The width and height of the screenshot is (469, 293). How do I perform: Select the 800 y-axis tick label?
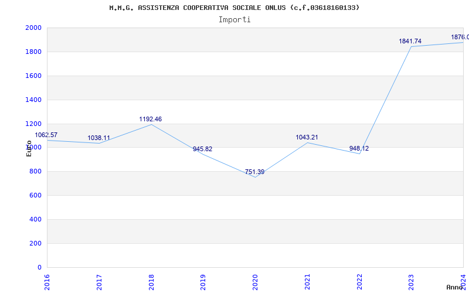pos(36,171)
